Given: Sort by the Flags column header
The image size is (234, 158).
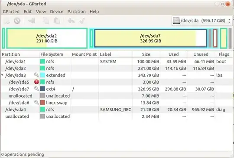Looking at the screenshot, I should pyautogui.click(x=224, y=54).
